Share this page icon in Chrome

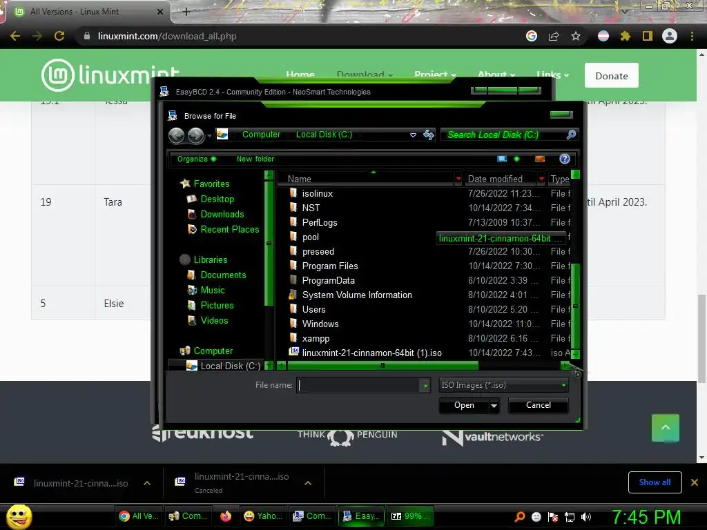[554, 36]
